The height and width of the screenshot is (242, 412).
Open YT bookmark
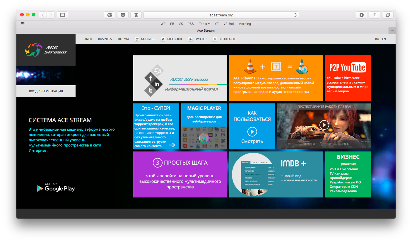pos(217,24)
